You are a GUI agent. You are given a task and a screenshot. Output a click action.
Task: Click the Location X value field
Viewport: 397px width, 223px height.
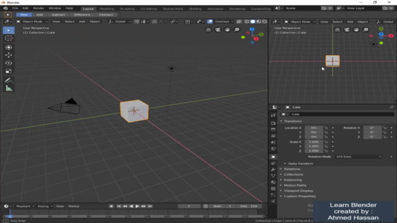tap(314, 128)
